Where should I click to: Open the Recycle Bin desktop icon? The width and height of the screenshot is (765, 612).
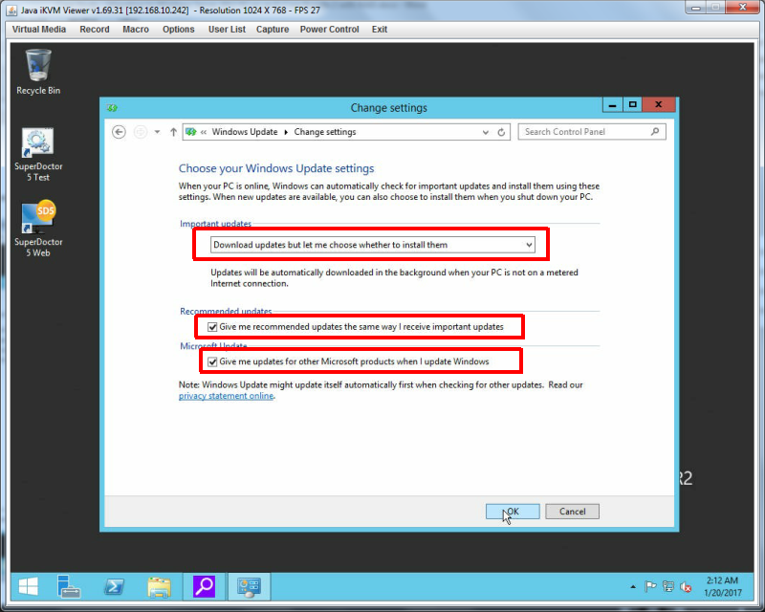(x=38, y=72)
